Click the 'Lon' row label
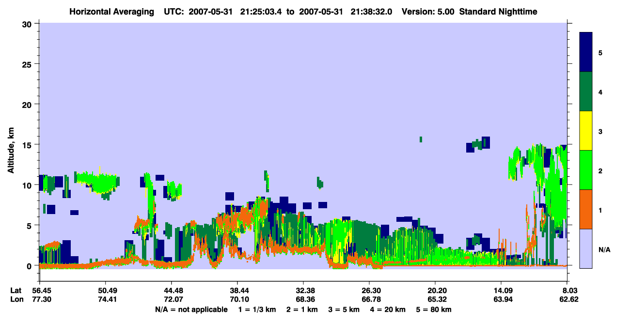 point(16,299)
